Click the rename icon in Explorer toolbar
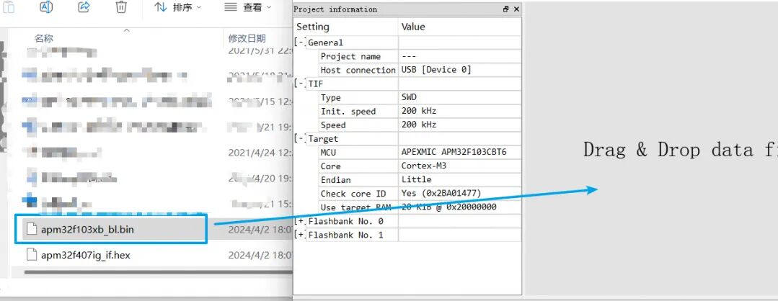778x301 pixels. click(46, 7)
